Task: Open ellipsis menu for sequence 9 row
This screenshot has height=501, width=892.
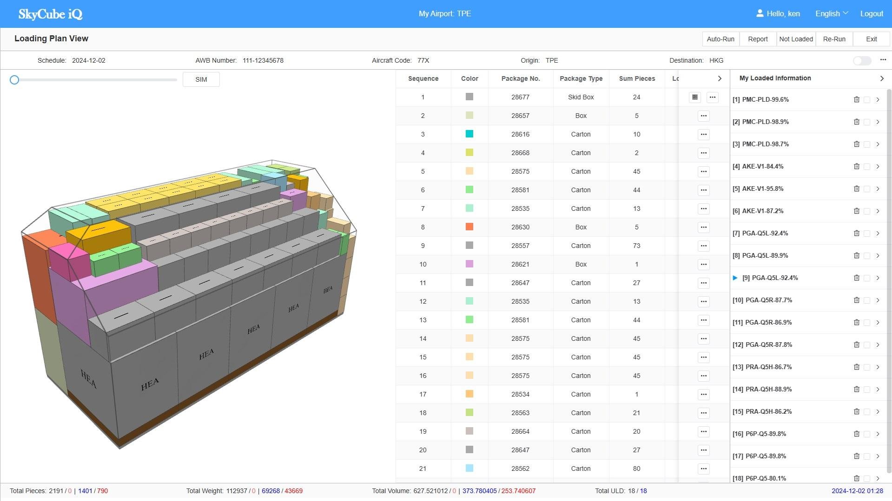Action: click(x=703, y=246)
